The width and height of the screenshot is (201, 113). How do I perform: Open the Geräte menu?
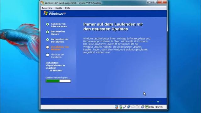point(59,8)
